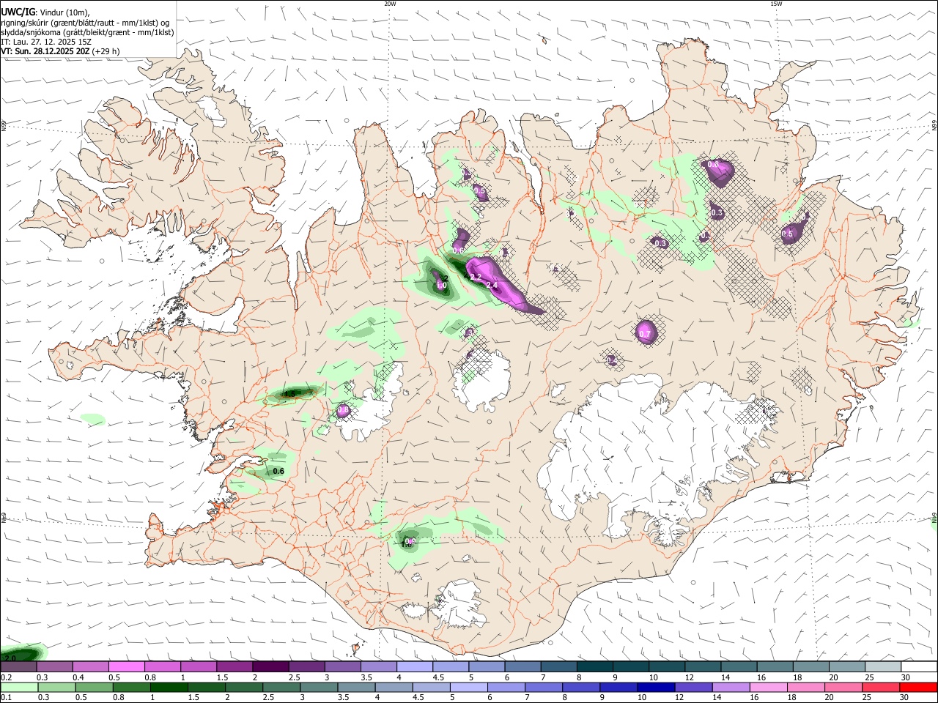Click the black 0.6 value on green rain patch

point(278,472)
